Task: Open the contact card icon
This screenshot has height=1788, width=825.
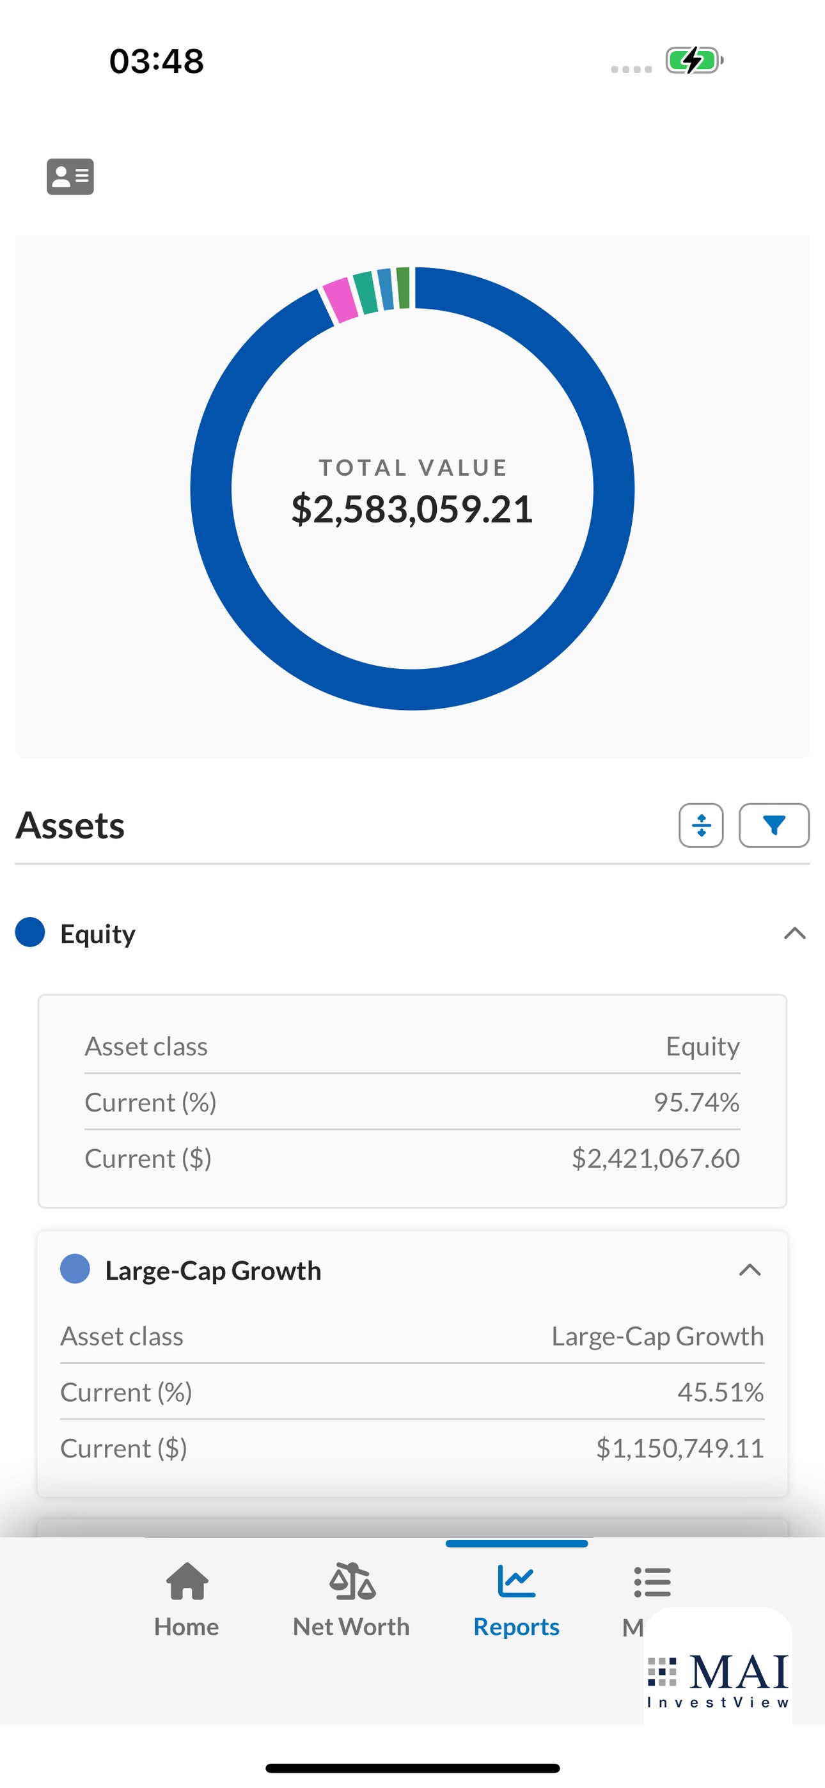Action: pyautogui.click(x=70, y=176)
